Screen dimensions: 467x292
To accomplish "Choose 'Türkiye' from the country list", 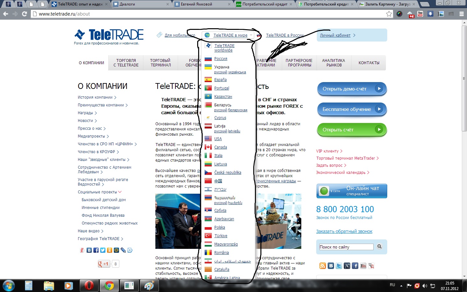I will (221, 236).
